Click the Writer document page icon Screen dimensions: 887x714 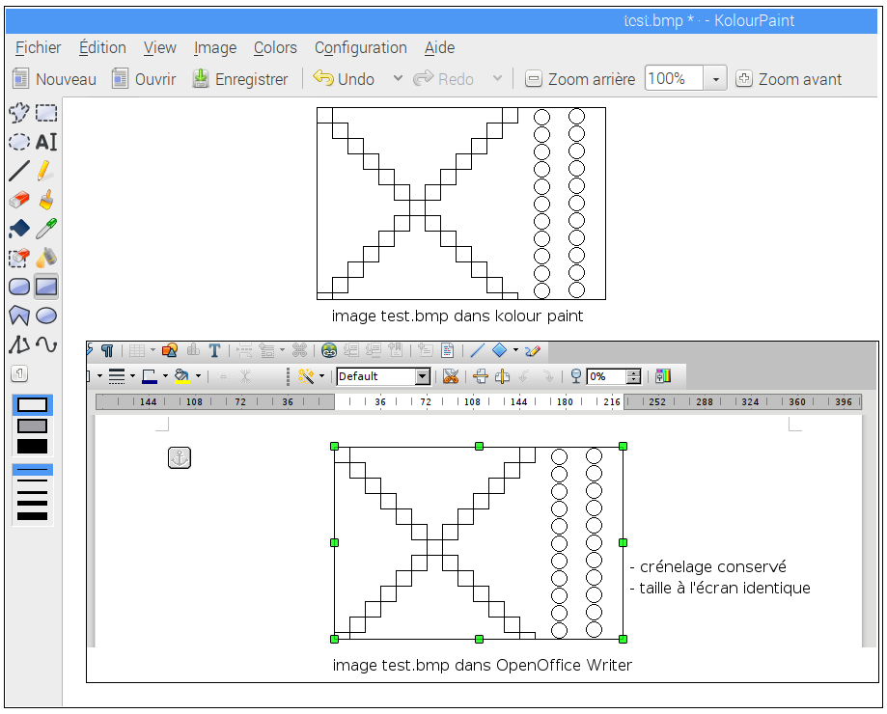tap(448, 351)
